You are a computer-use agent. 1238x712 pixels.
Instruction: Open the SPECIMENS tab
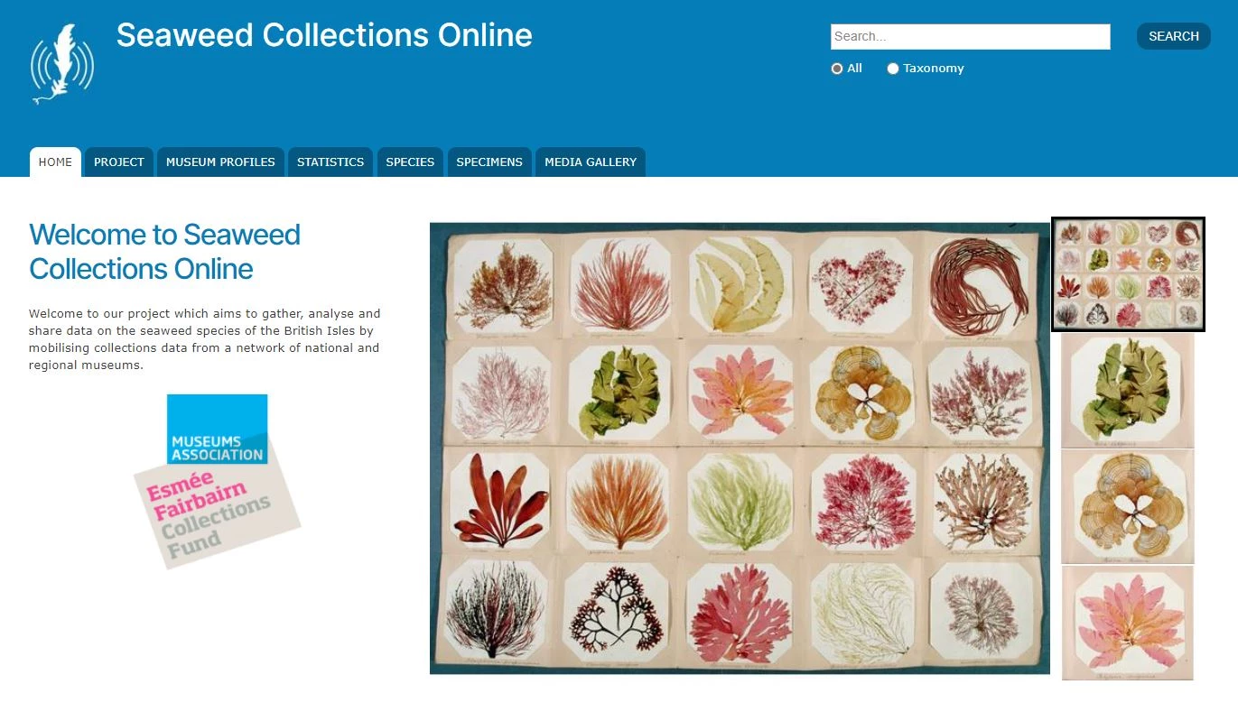point(489,162)
